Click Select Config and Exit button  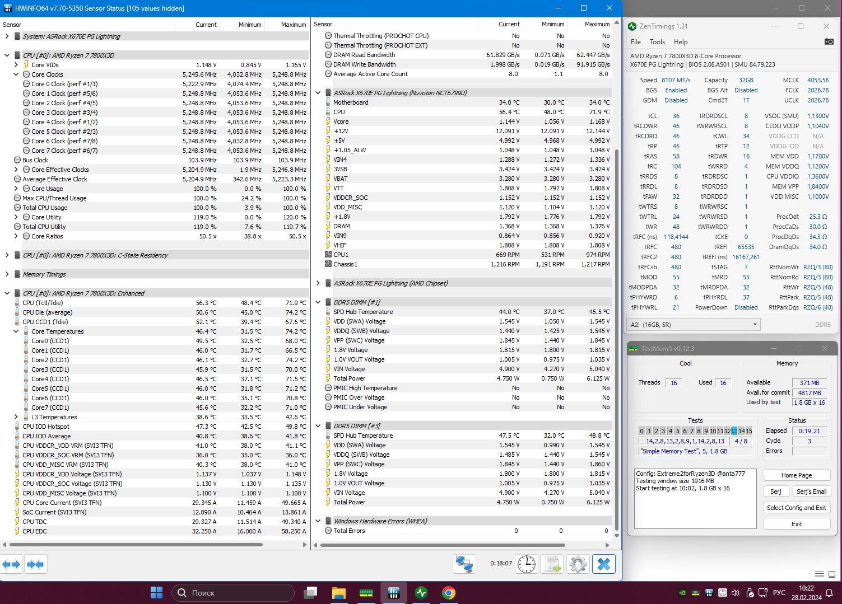click(797, 508)
